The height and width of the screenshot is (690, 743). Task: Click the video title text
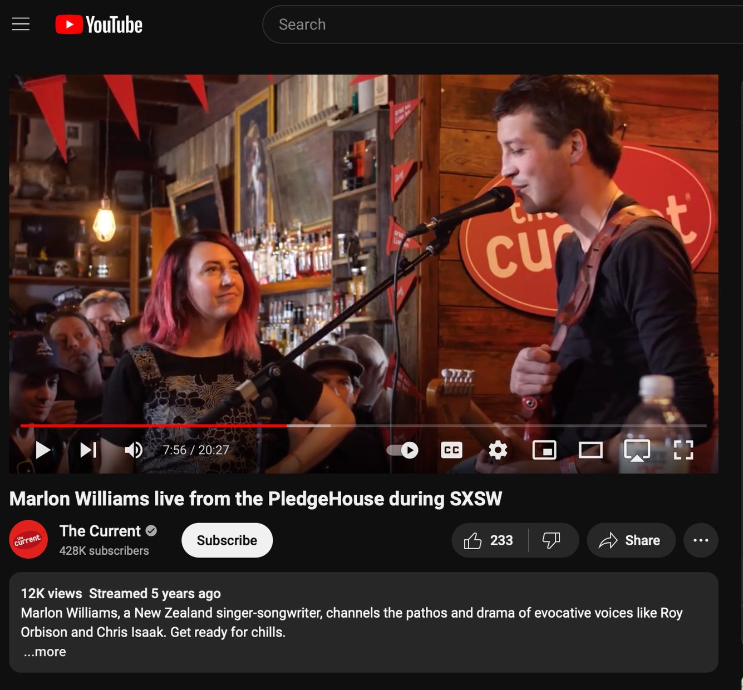(x=256, y=499)
